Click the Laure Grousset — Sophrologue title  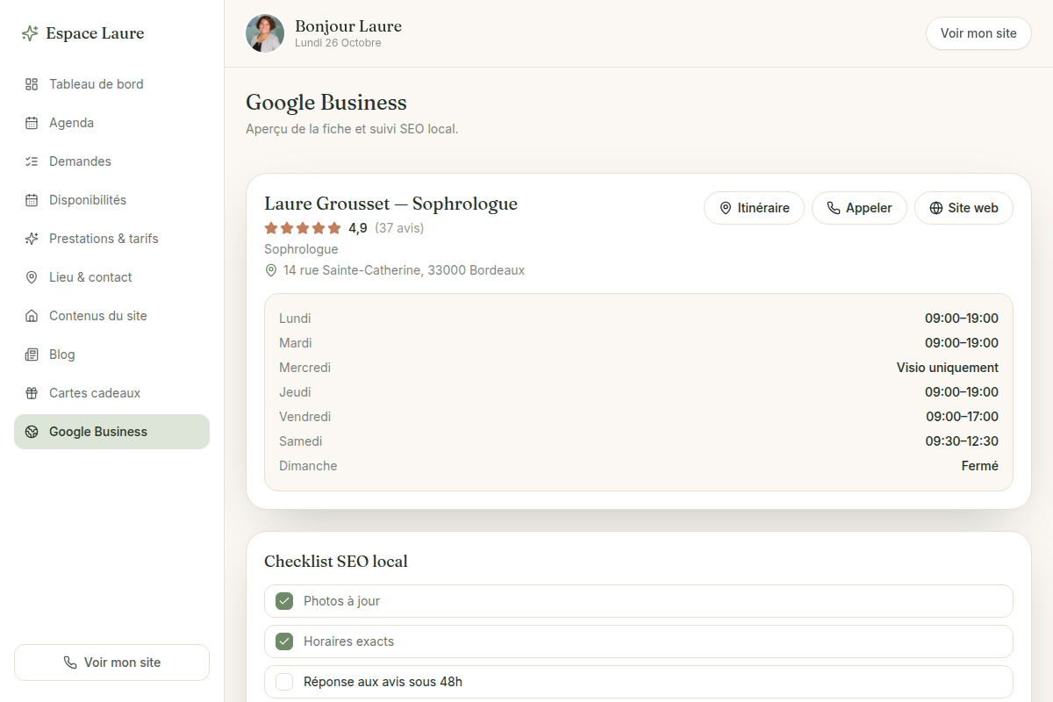click(391, 204)
